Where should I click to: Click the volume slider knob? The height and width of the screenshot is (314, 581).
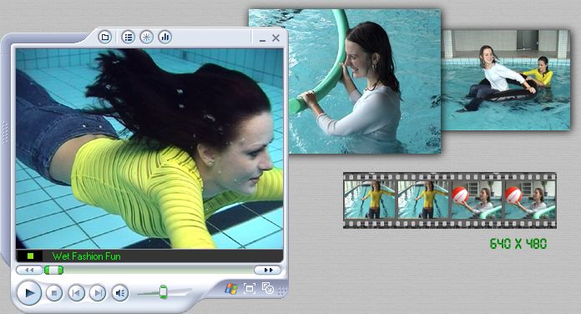point(164,291)
